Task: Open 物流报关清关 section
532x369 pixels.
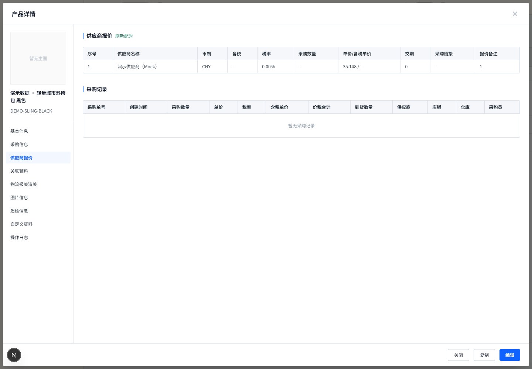Action: pos(38,184)
